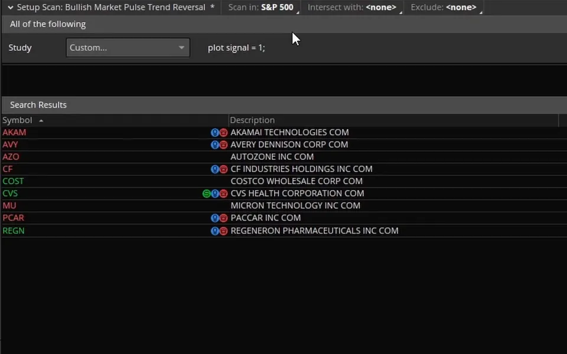Click REGENERON PHARMACEUTICALS INC COM description
Viewport: 567px width, 354px height.
(315, 231)
